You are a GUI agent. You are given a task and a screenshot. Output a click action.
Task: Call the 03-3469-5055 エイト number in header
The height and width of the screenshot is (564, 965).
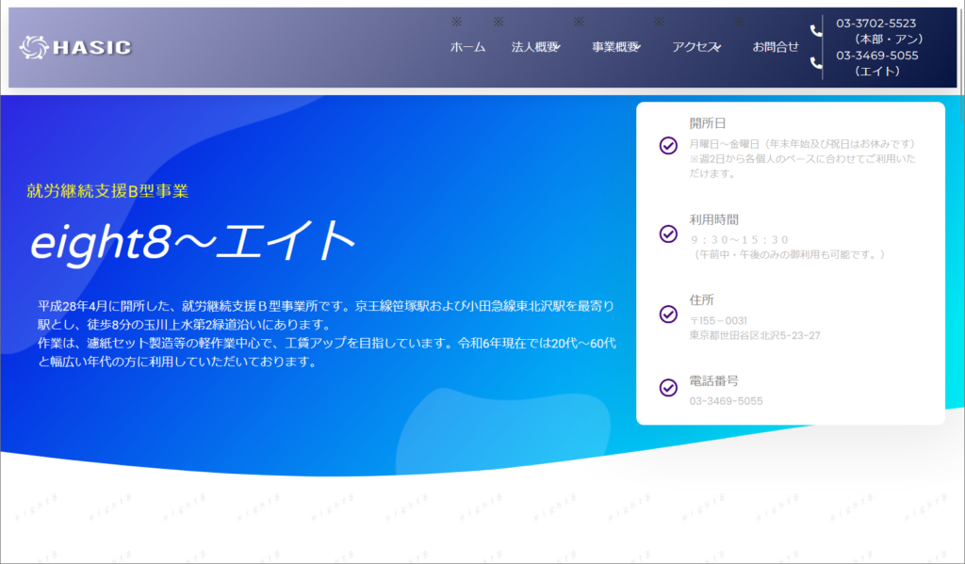pos(877,56)
